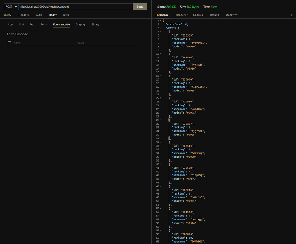Collapse the first leaderboard entry at line 4
The height and width of the screenshot is (244, 296).
(160, 32)
